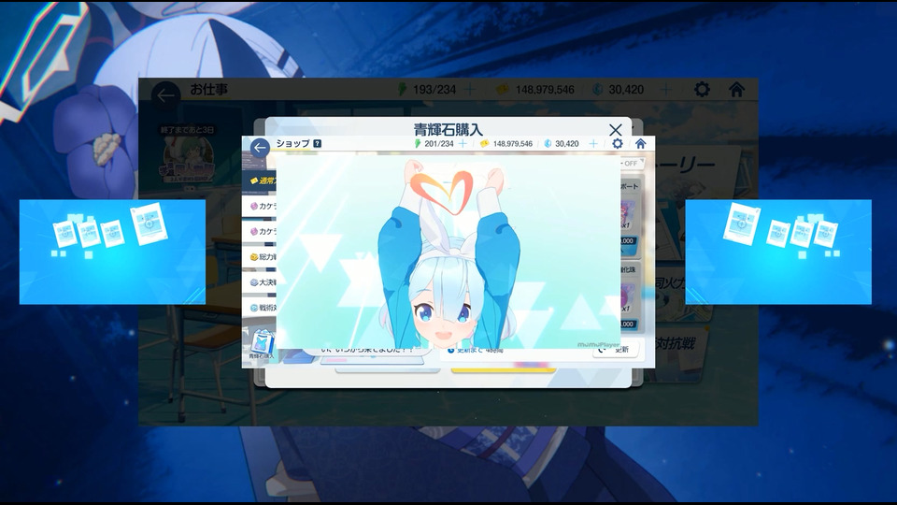Go home via house icon in ショップ window

click(x=641, y=144)
